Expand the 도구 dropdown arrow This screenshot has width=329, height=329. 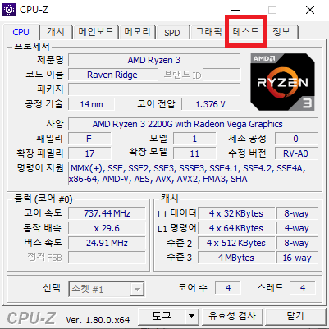[x=192, y=317]
